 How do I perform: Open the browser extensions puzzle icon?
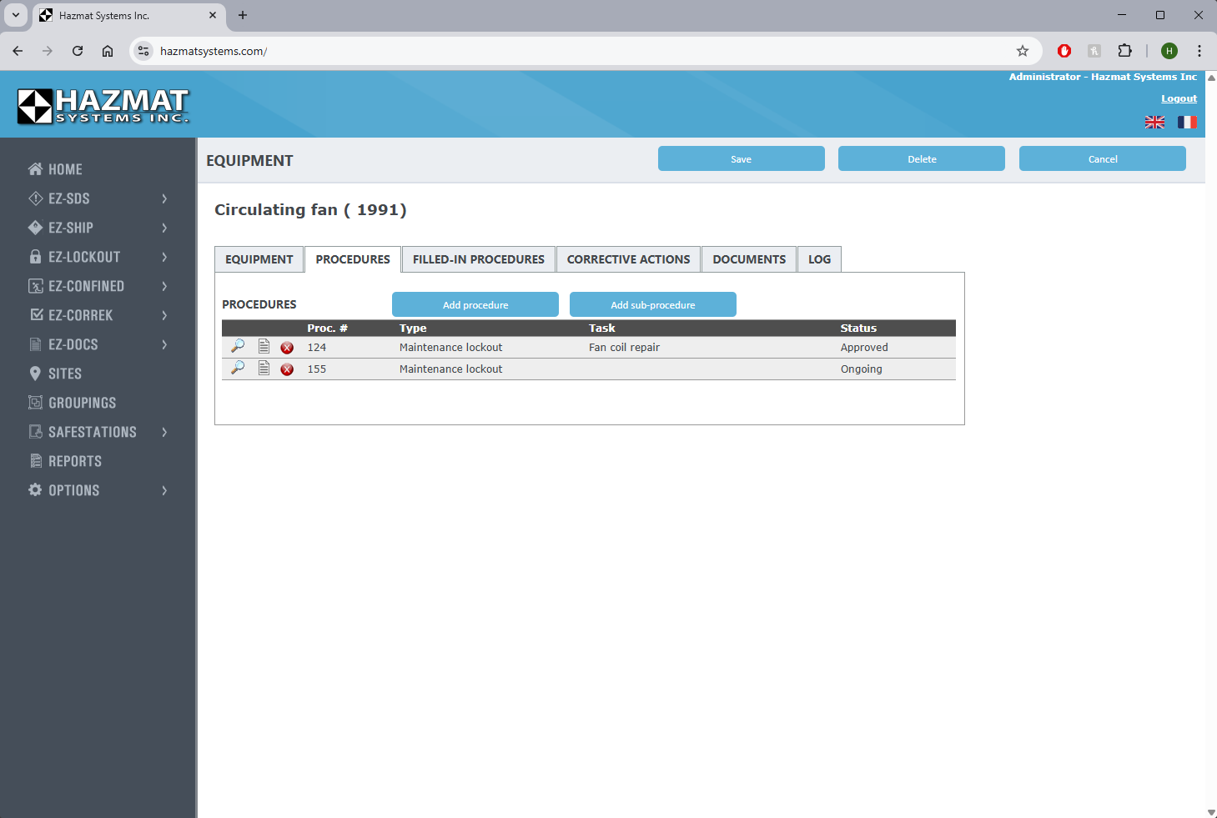(x=1124, y=51)
